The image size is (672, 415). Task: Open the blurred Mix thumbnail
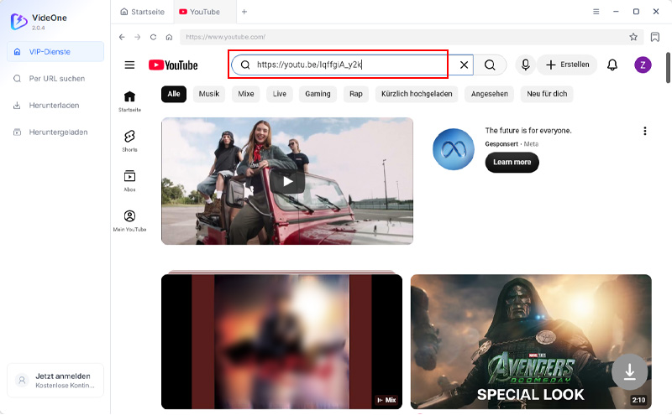(x=281, y=342)
